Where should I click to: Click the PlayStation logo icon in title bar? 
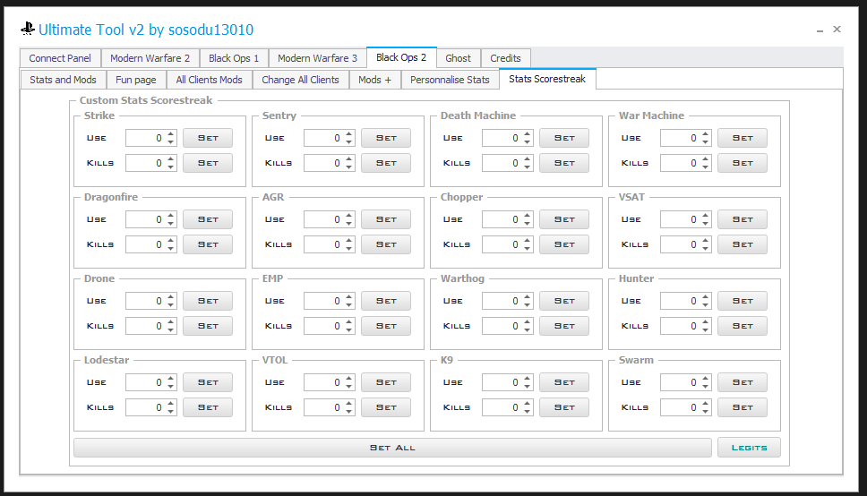point(28,29)
